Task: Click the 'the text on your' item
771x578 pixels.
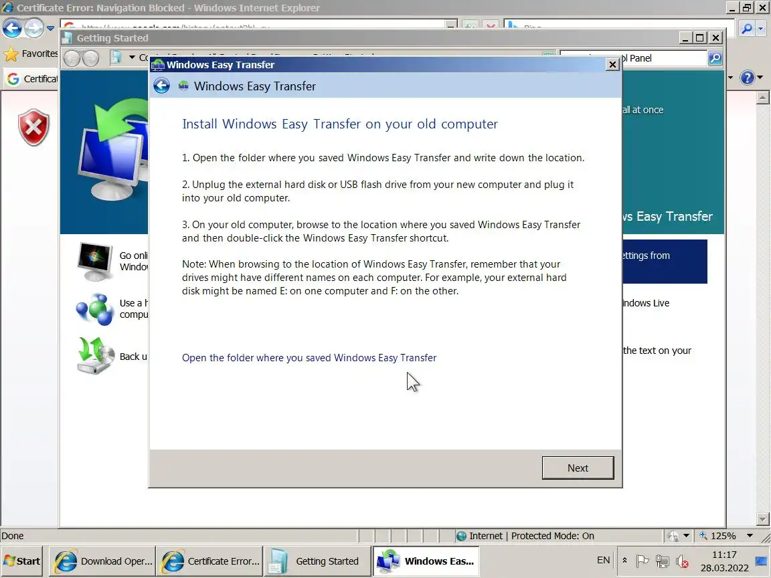Action: click(657, 351)
